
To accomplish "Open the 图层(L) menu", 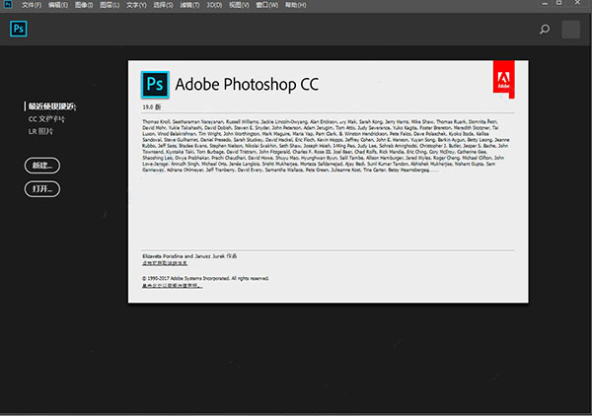I will [x=108, y=6].
